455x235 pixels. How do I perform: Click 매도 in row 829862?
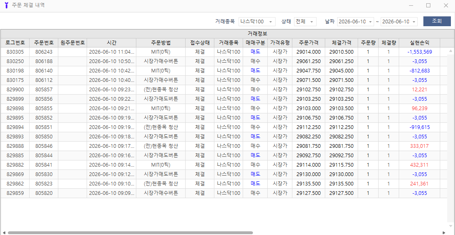(255, 184)
